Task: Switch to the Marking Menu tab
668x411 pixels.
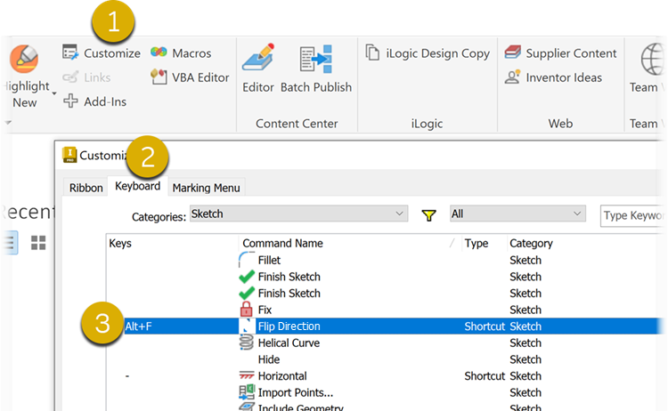Action: click(207, 188)
